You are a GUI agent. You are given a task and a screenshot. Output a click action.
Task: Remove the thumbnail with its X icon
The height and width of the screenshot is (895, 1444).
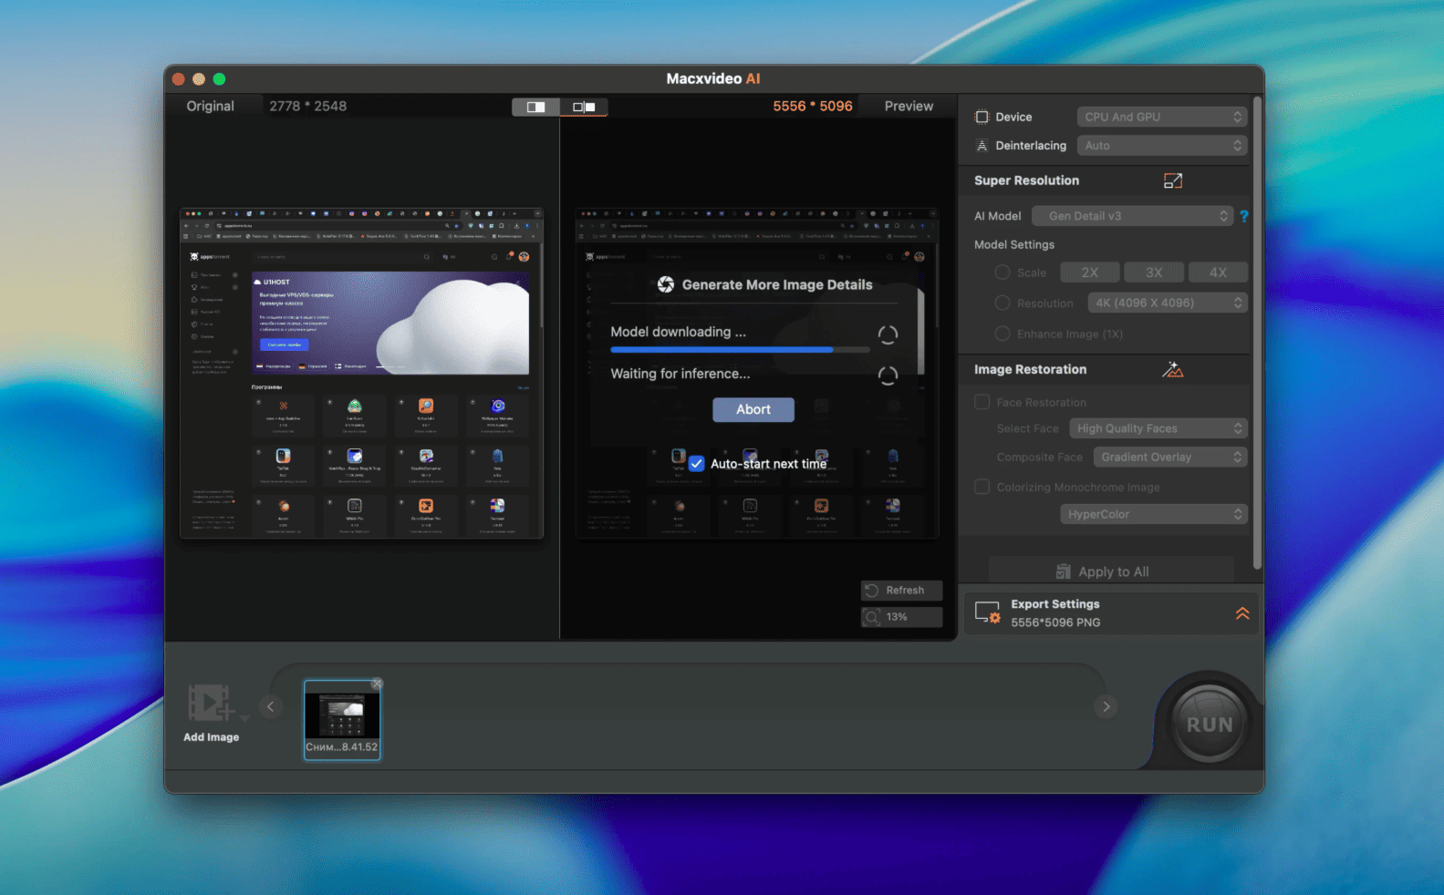(x=377, y=684)
